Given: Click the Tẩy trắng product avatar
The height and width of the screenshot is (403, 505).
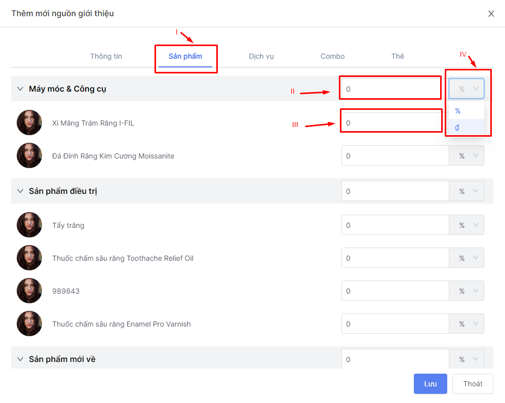Looking at the screenshot, I should pyautogui.click(x=29, y=225).
